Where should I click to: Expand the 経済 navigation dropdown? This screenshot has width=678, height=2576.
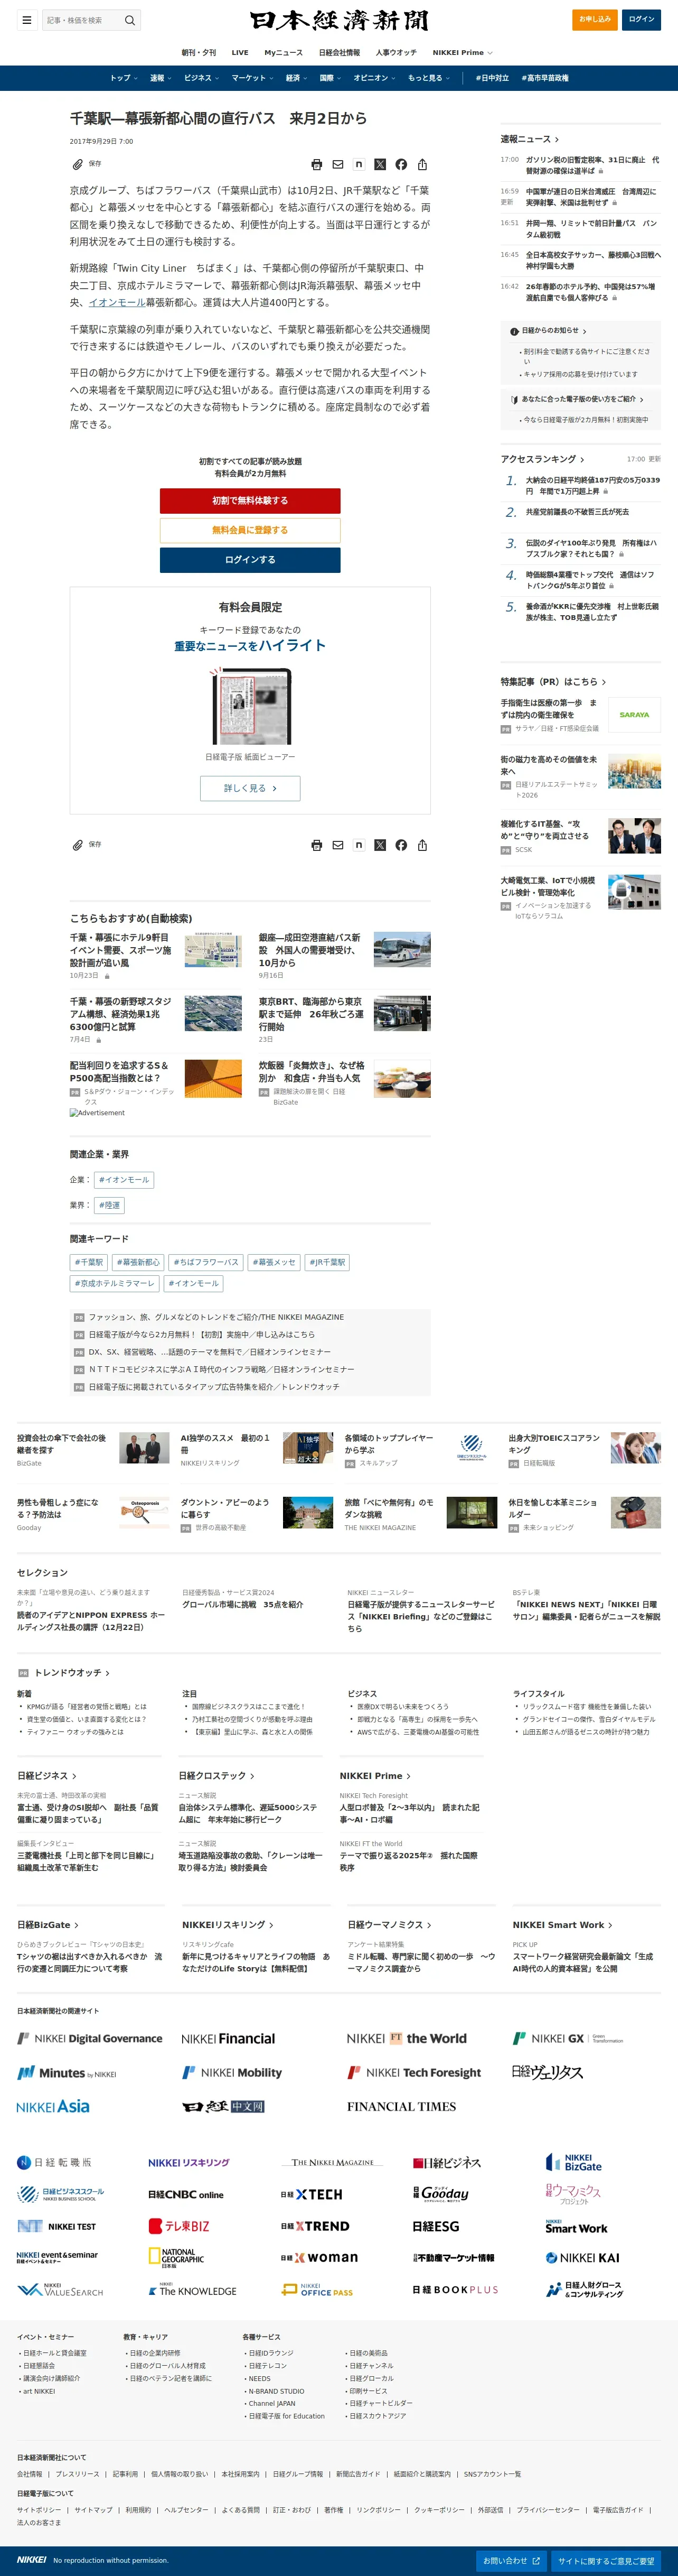tap(297, 78)
